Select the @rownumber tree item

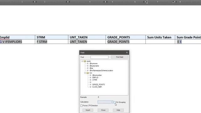(97, 75)
